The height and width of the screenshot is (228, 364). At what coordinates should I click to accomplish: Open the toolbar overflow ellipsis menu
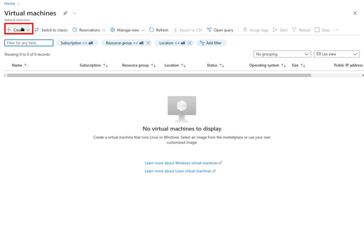coord(337,30)
